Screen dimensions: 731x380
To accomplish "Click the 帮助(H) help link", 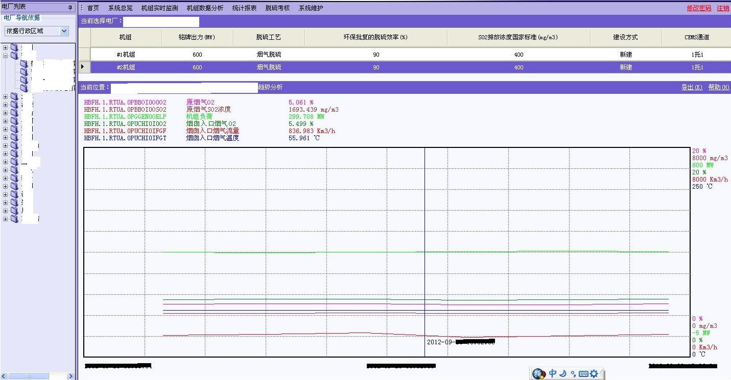I will click(719, 88).
